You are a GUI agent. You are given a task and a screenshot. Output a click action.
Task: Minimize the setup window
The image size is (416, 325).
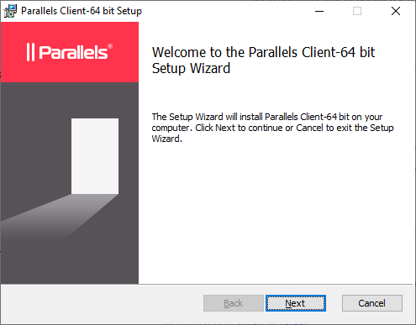click(319, 11)
